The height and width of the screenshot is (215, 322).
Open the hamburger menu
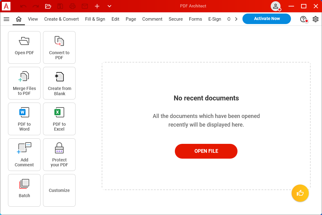(6, 19)
